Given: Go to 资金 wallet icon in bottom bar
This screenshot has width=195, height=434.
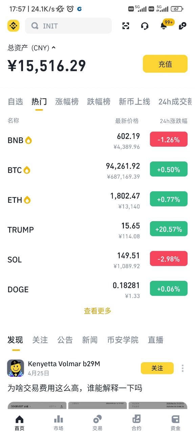Looking at the screenshot, I should (x=175, y=422).
